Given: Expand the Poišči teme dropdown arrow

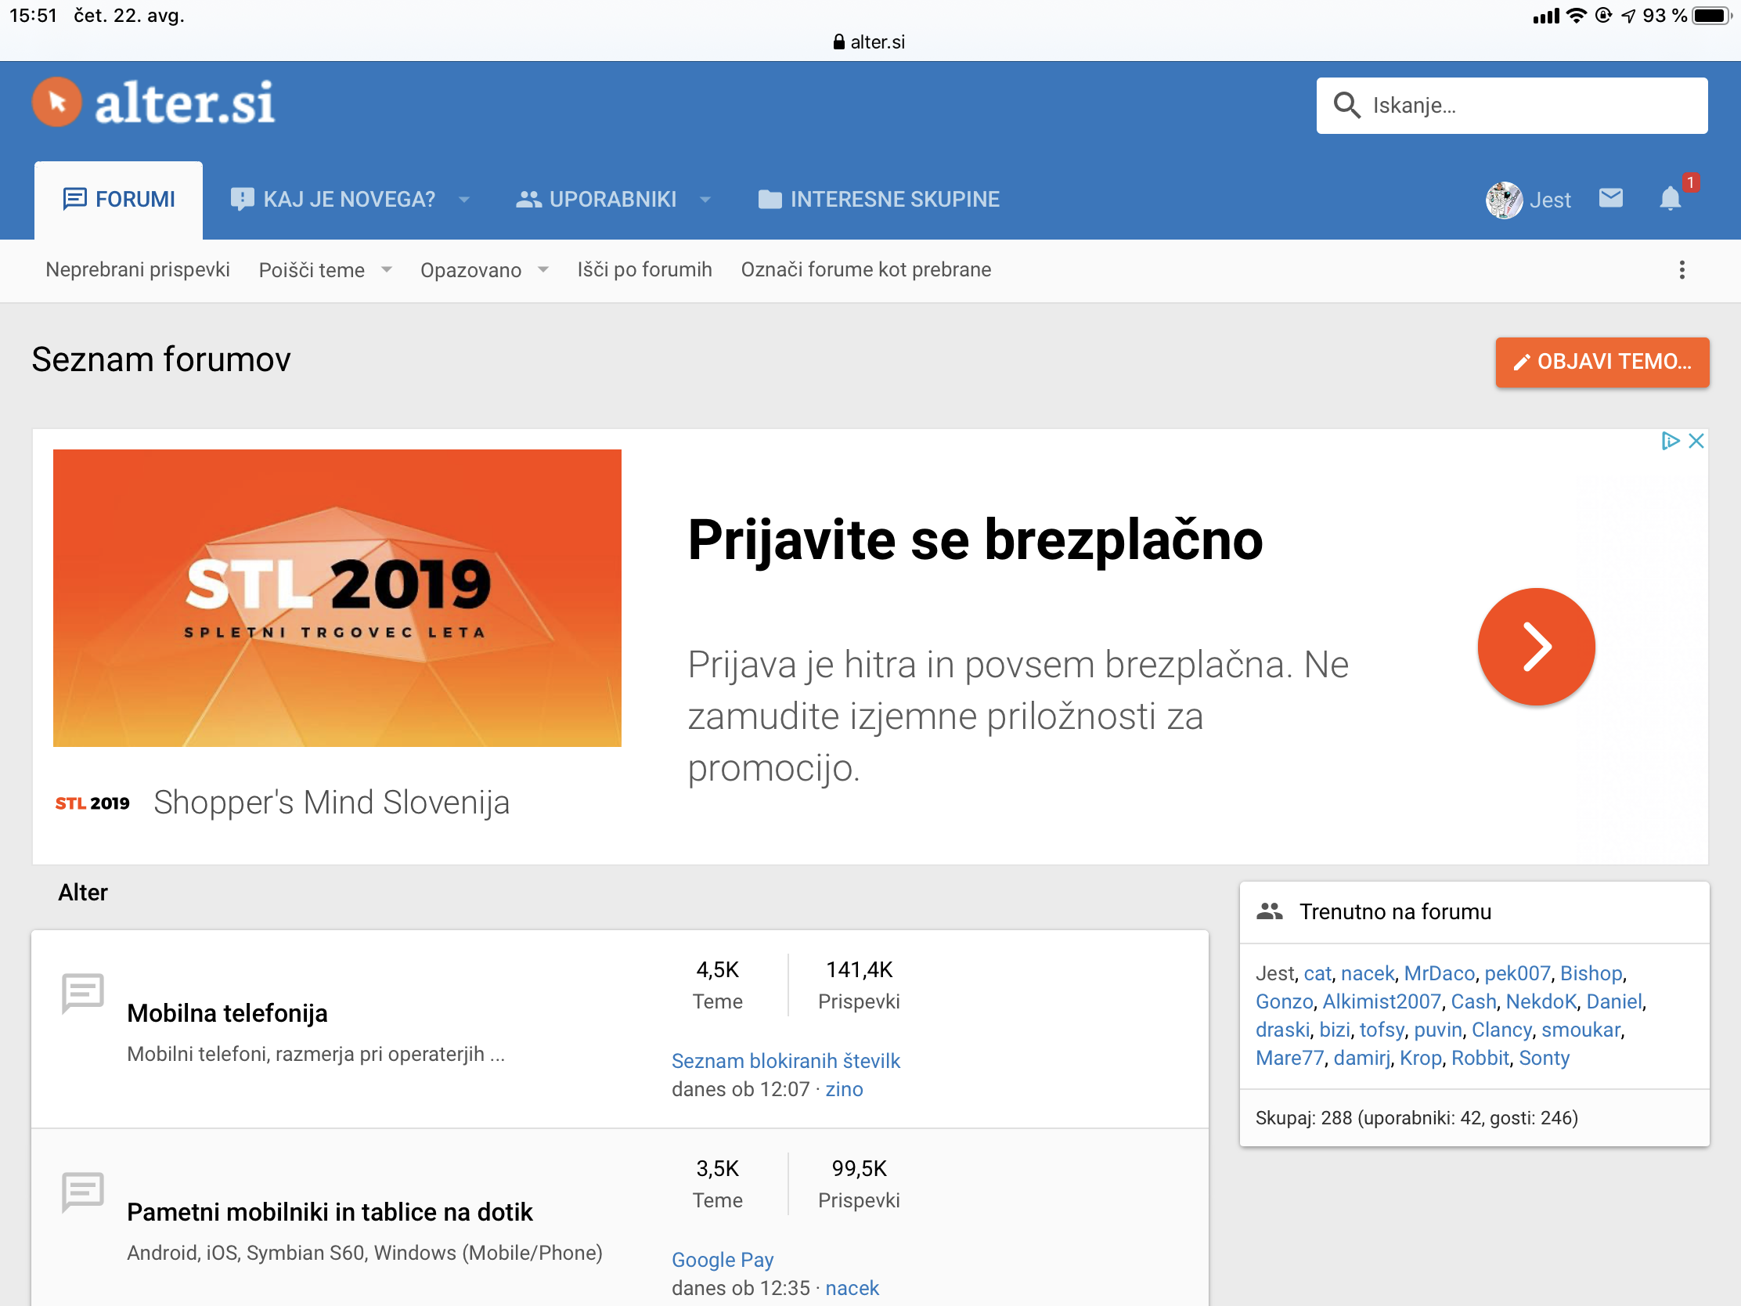Looking at the screenshot, I should click(x=387, y=270).
